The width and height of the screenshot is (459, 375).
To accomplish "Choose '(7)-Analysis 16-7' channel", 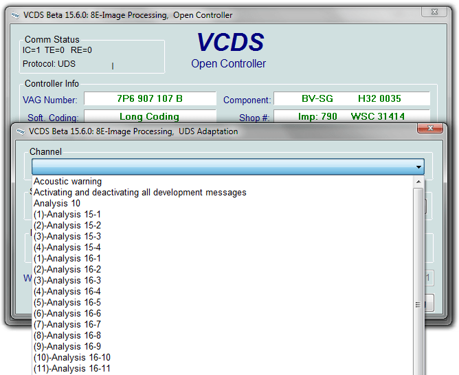I will [x=223, y=324].
